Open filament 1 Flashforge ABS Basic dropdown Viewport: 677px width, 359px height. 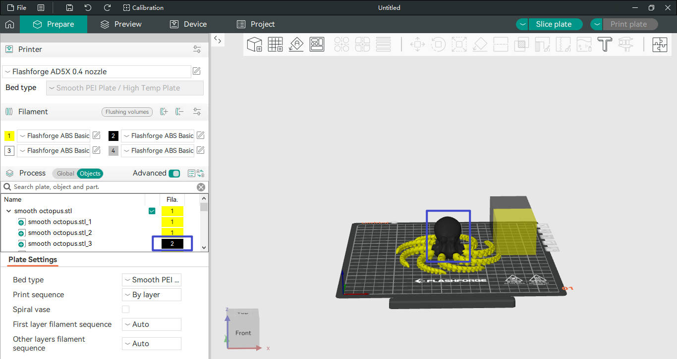pyautogui.click(x=54, y=135)
